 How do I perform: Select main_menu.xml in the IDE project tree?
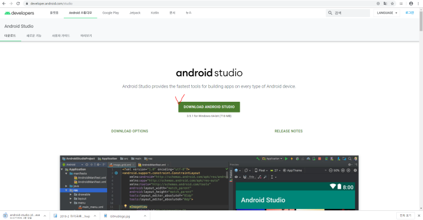(x=91, y=207)
